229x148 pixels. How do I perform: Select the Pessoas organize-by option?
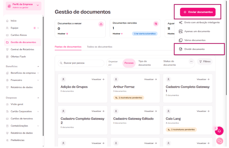pos(129,63)
